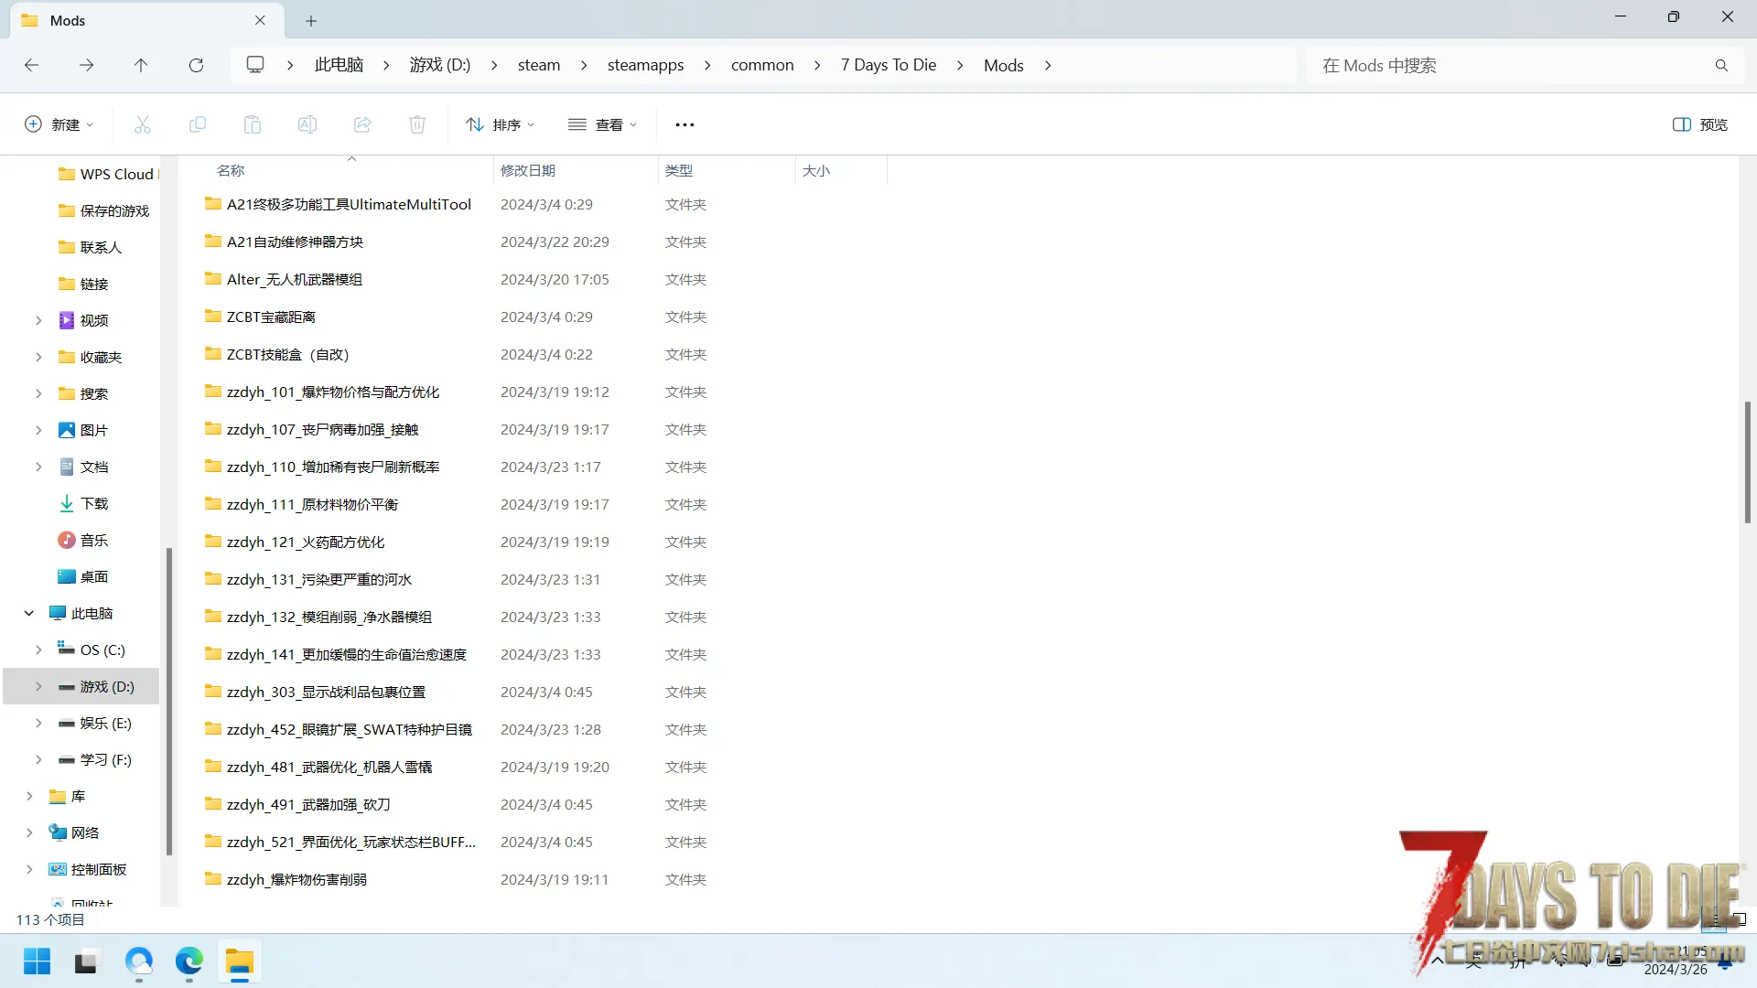Expand the 图片 tree node
The width and height of the screenshot is (1757, 988).
[38, 430]
